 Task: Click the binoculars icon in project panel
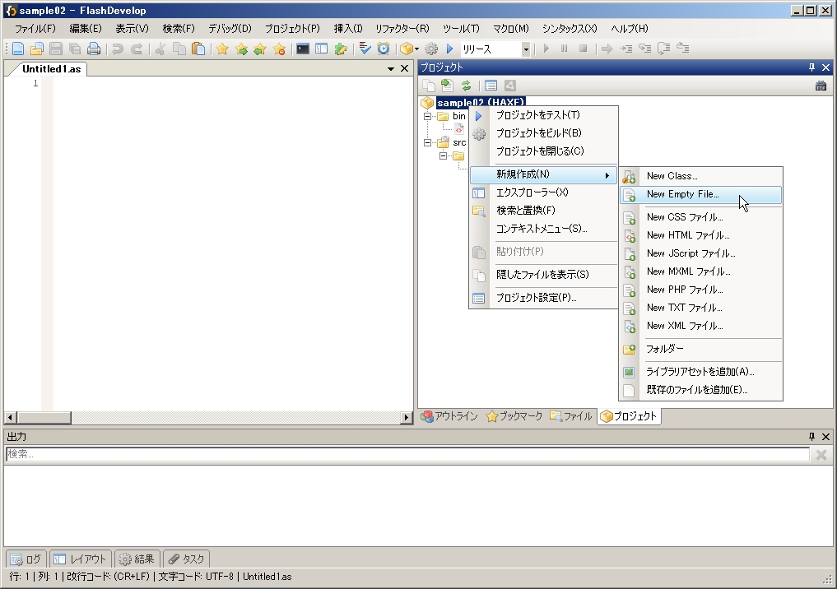tap(821, 86)
